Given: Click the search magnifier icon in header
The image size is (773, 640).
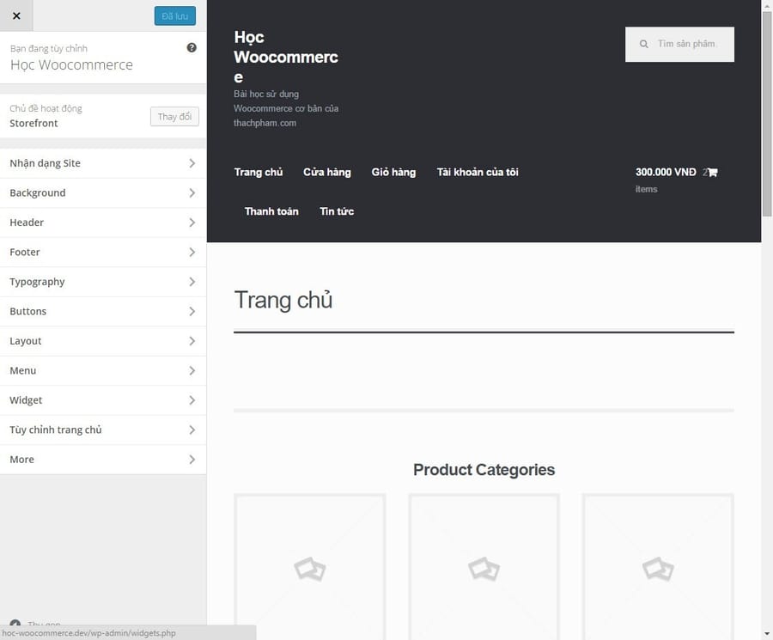Looking at the screenshot, I should [644, 44].
